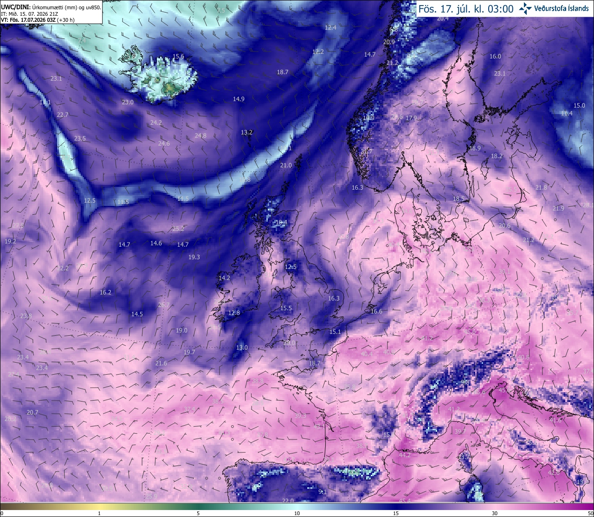Click the 13.2 value label on the map

(246, 133)
